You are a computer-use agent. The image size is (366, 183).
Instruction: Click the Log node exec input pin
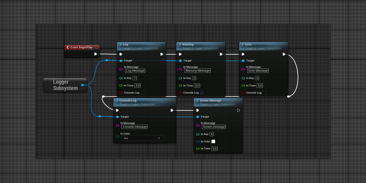point(121,54)
